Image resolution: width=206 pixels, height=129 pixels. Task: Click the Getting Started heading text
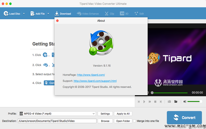pyautogui.click(x=43, y=44)
